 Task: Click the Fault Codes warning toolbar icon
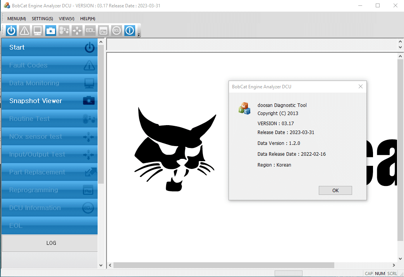pos(24,31)
